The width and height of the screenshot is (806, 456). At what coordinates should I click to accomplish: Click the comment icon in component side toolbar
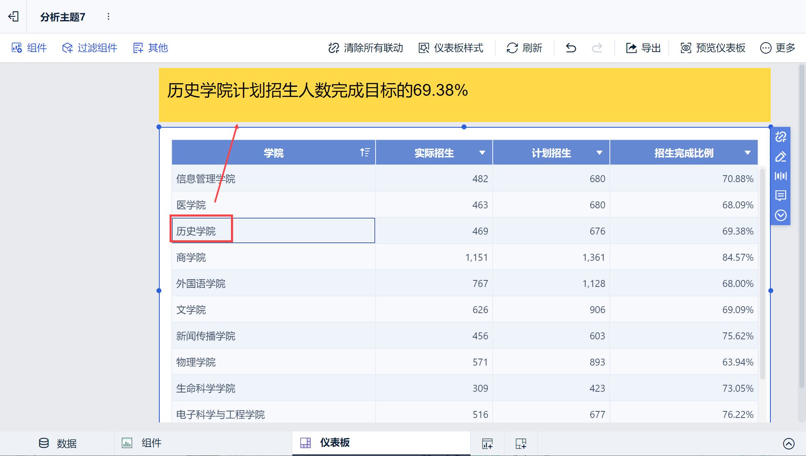pyautogui.click(x=781, y=196)
